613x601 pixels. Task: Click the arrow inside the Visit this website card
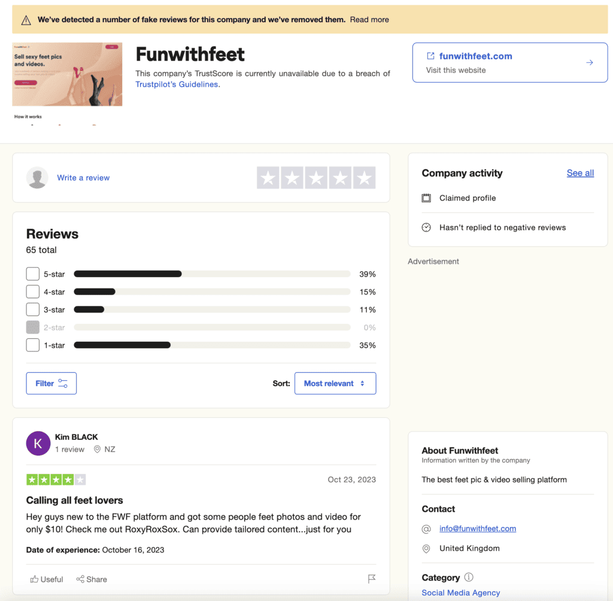click(x=590, y=62)
